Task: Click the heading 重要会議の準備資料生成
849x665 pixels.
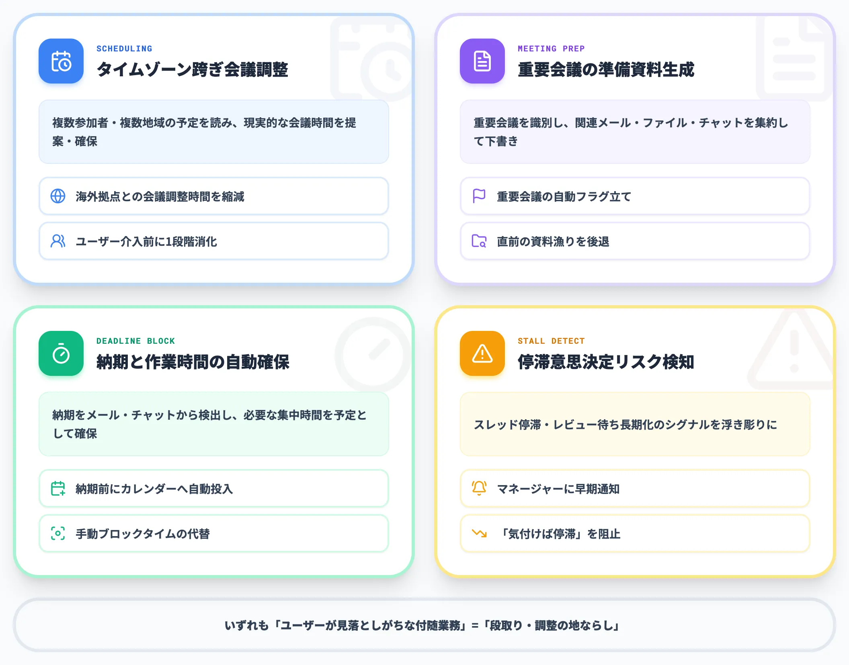Action: tap(606, 69)
